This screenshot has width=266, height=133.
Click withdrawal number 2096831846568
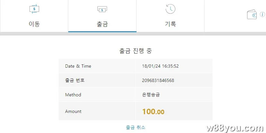tap(158, 80)
